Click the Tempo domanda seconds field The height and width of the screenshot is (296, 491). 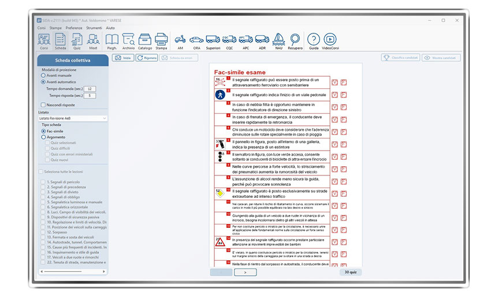(x=91, y=89)
